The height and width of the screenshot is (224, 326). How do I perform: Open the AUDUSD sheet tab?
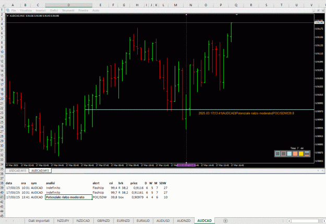click(x=163, y=221)
